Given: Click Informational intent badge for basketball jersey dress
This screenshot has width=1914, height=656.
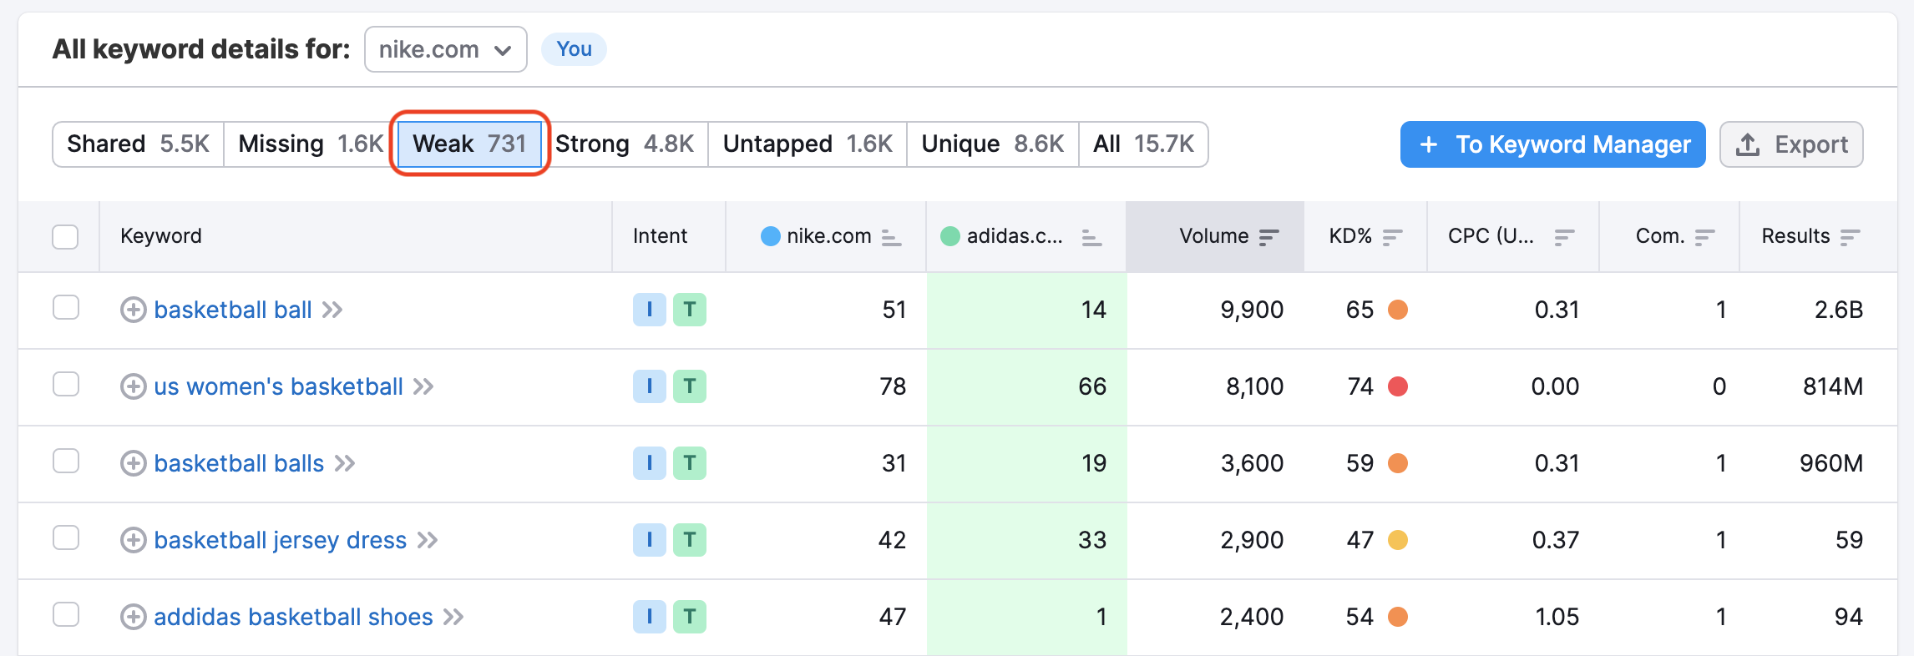Looking at the screenshot, I should coord(649,540).
